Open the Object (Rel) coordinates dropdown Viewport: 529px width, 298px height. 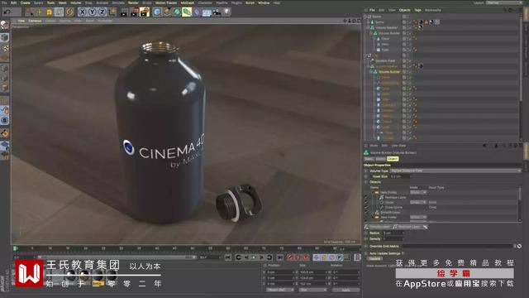point(279,290)
